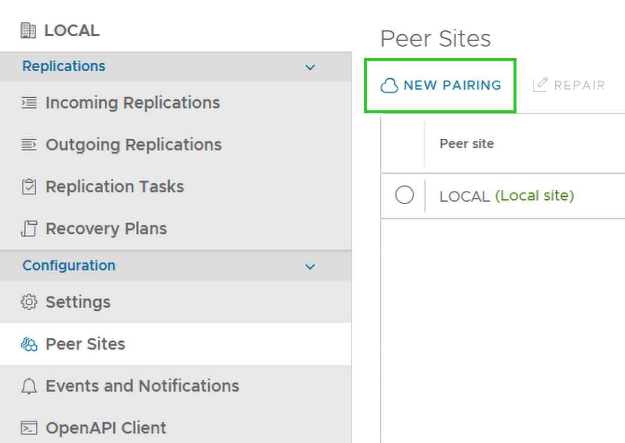Click the Events and Notifications bell icon
The width and height of the screenshot is (625, 443).
(x=28, y=387)
